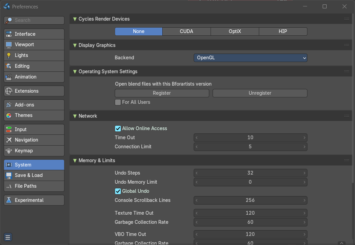The width and height of the screenshot is (355, 245).
Task: Disable the Allow Online Access checkbox
Action: click(118, 129)
